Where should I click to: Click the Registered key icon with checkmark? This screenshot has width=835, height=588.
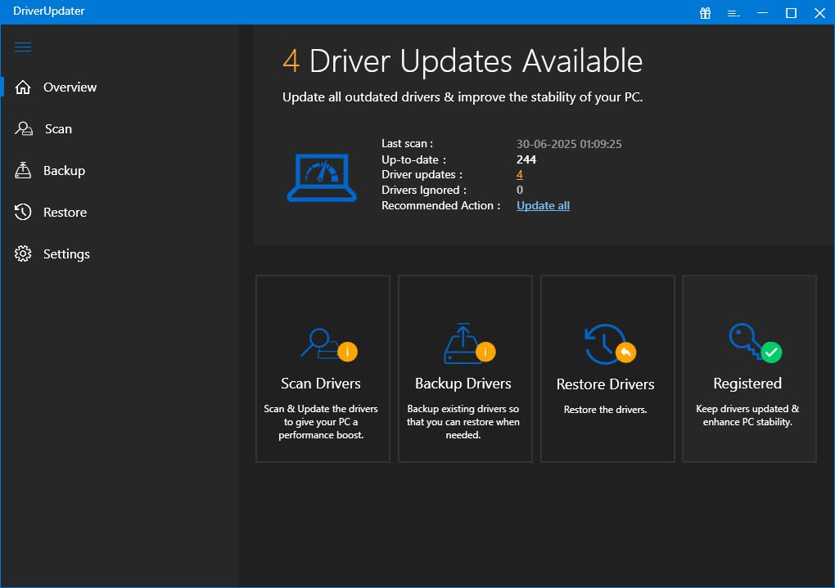755,343
